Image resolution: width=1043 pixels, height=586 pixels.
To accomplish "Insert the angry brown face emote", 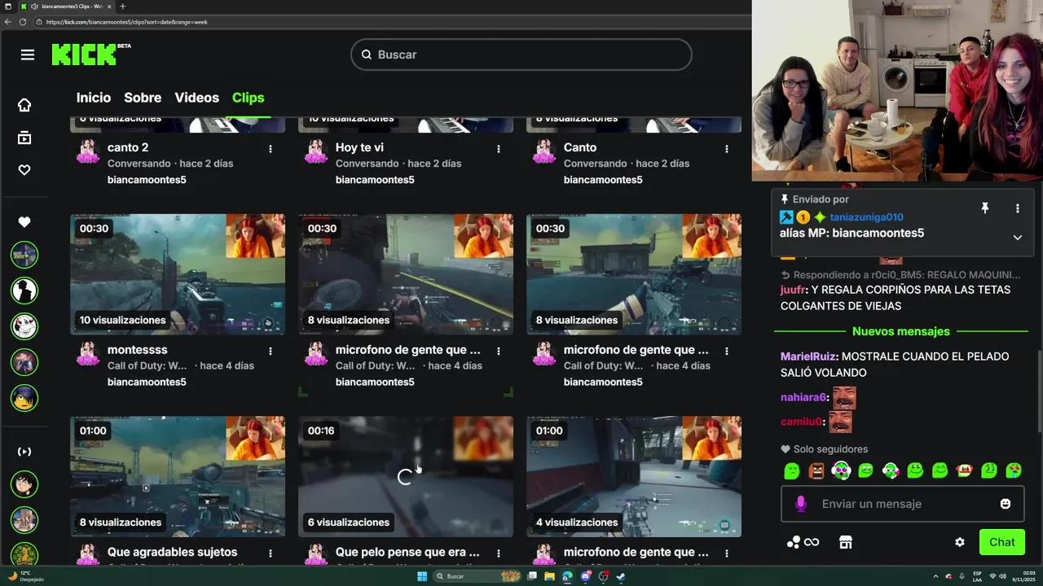I will coord(816,470).
